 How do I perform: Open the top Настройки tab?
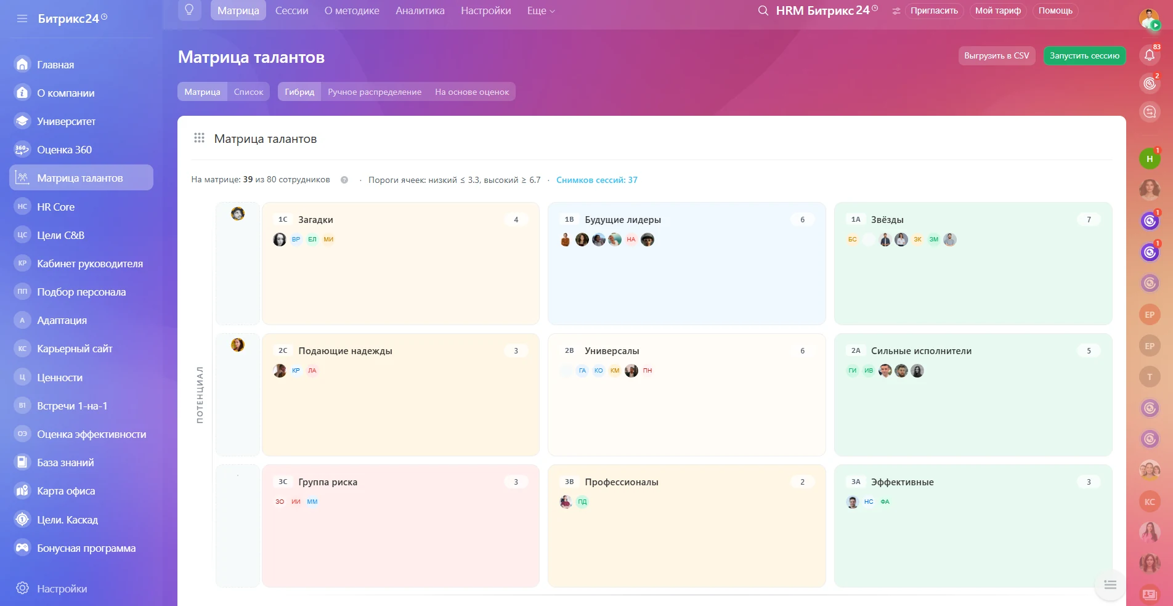pyautogui.click(x=486, y=10)
